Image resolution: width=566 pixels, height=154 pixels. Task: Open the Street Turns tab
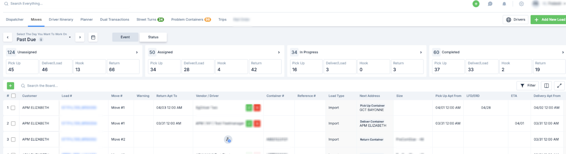[150, 20]
